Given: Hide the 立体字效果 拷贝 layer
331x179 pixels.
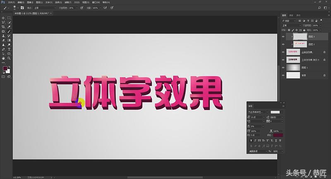Looking at the screenshot, I should click(x=283, y=60).
